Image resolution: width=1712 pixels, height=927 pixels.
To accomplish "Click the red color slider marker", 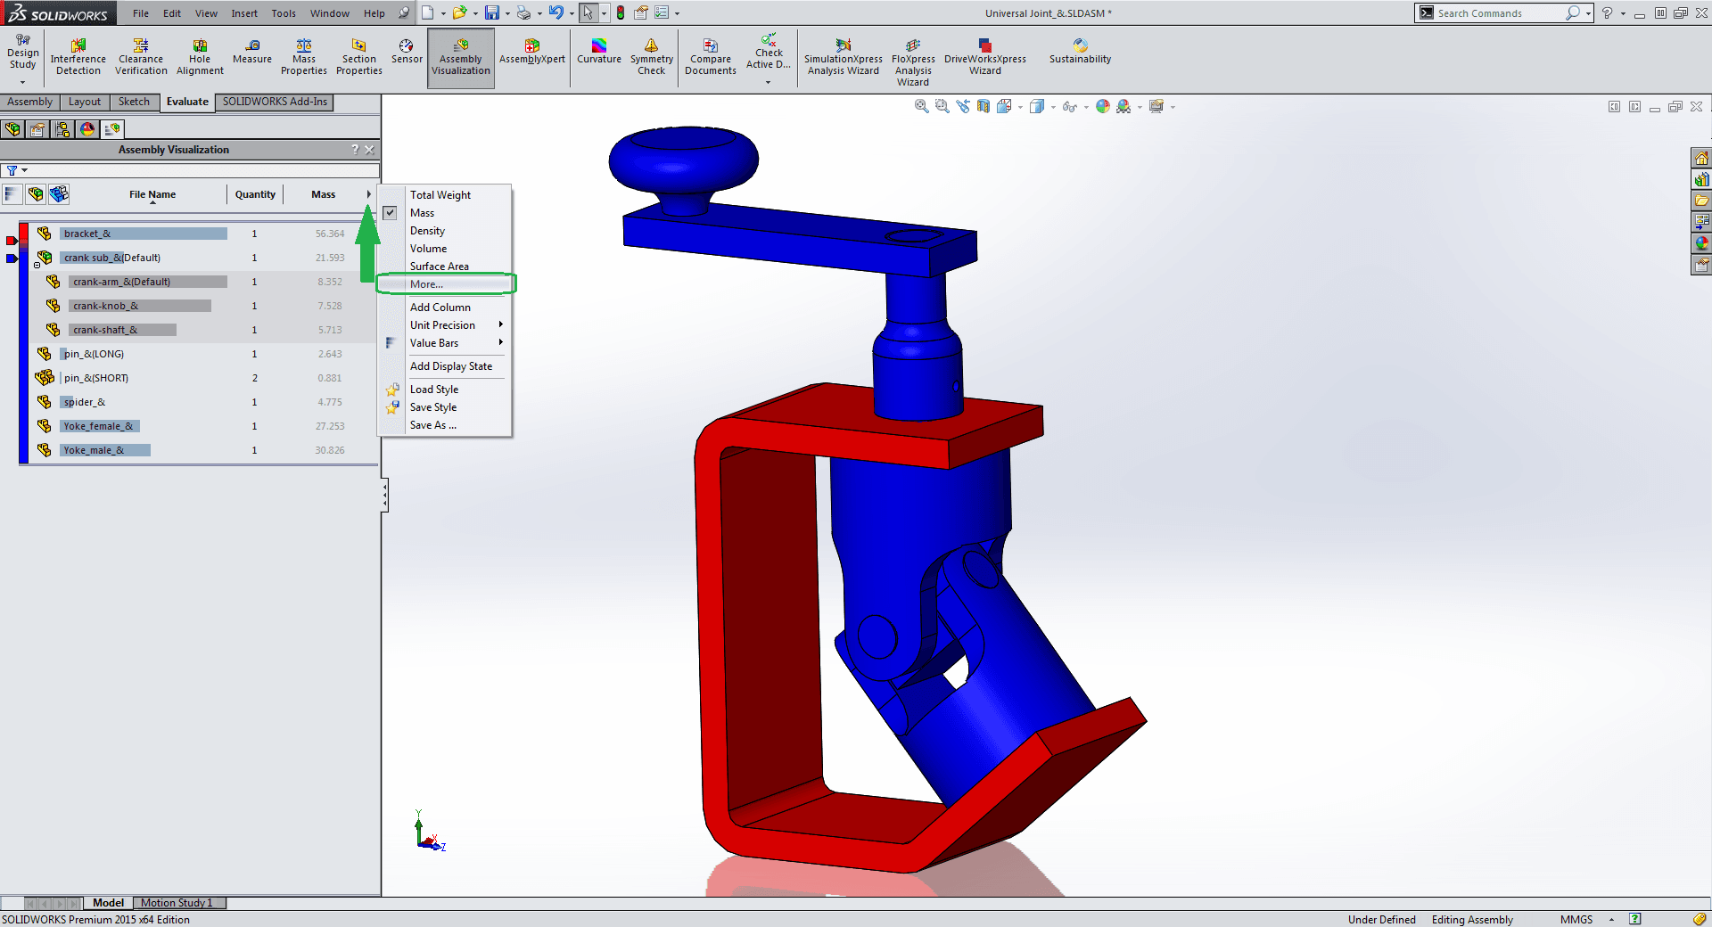I will pos(12,241).
